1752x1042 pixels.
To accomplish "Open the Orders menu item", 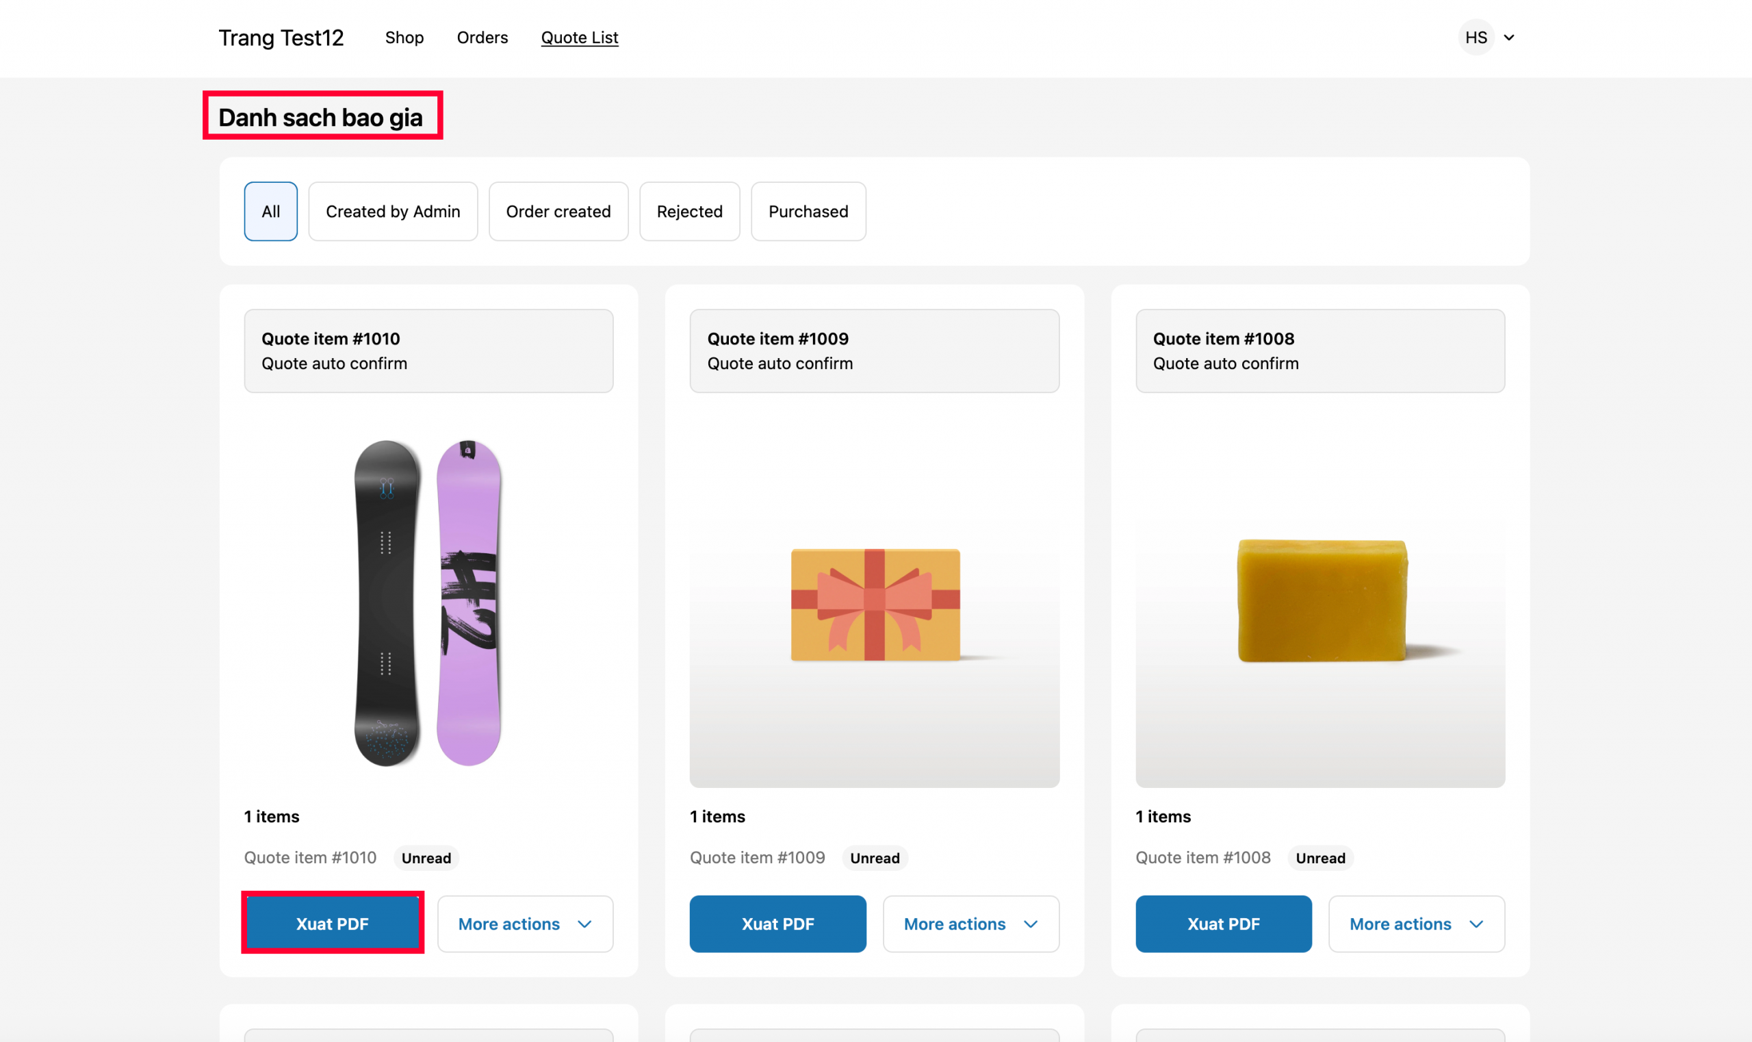I will pos(482,37).
